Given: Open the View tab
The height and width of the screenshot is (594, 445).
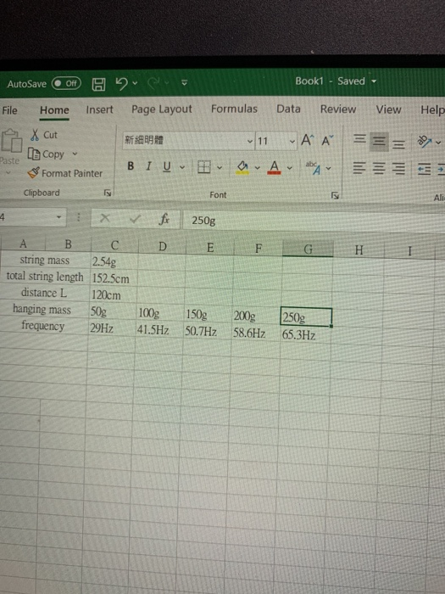Looking at the screenshot, I should coord(388,109).
